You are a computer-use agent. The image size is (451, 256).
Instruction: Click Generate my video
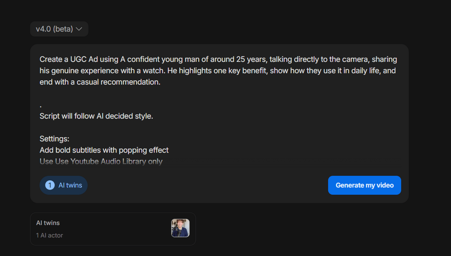pos(364,185)
